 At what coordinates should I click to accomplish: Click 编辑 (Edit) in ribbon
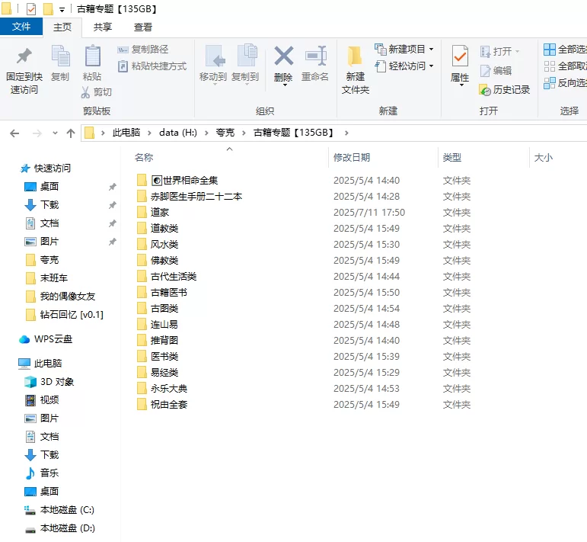[496, 70]
